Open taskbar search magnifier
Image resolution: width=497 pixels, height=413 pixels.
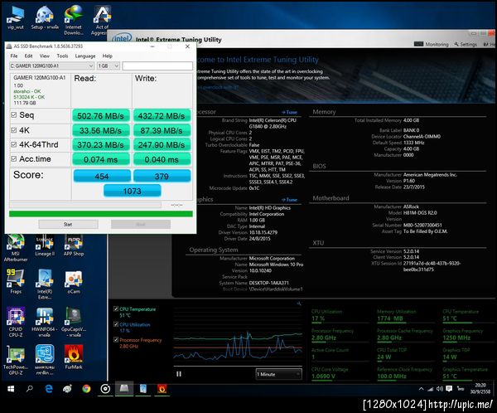(30, 389)
